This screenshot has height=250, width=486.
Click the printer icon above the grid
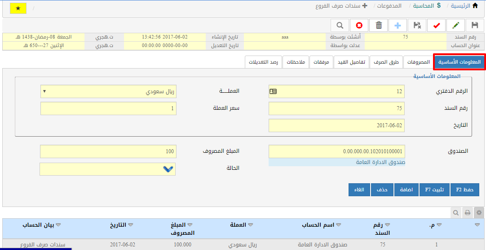coord(468,213)
